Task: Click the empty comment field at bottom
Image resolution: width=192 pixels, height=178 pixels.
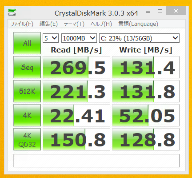Action: (96, 161)
